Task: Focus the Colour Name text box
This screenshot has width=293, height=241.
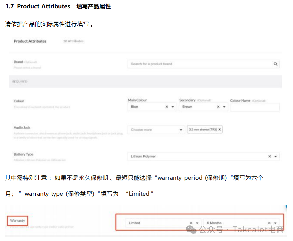Action: click(x=255, y=107)
